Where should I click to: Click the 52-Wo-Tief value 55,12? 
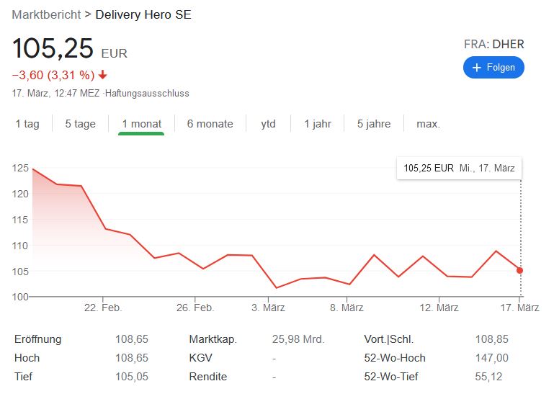point(488,377)
